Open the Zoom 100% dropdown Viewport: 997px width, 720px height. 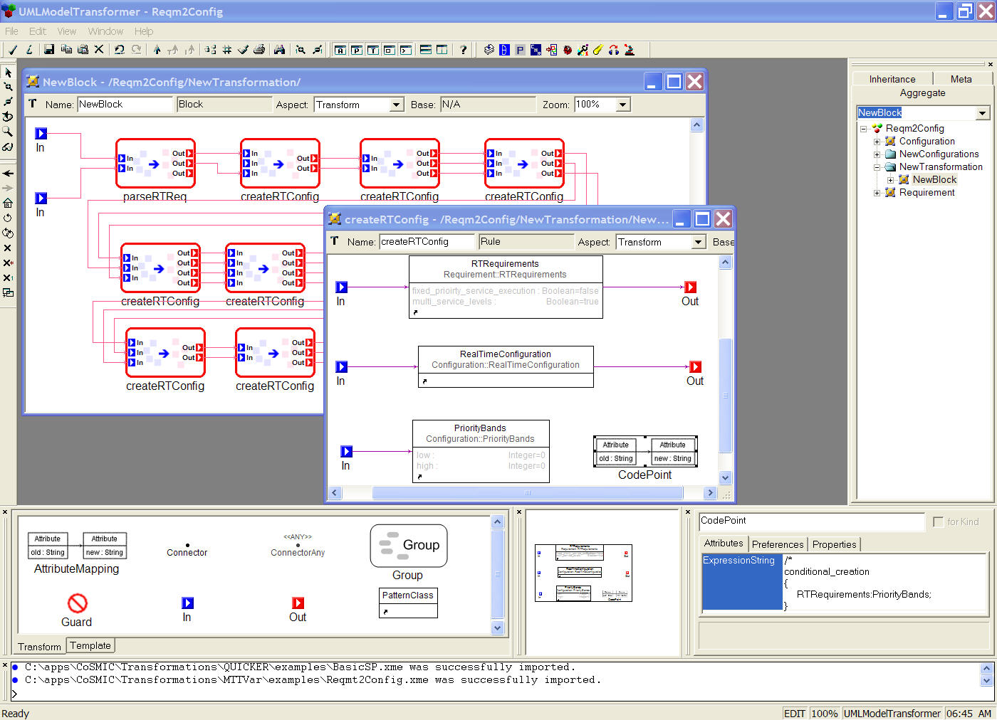pos(622,105)
